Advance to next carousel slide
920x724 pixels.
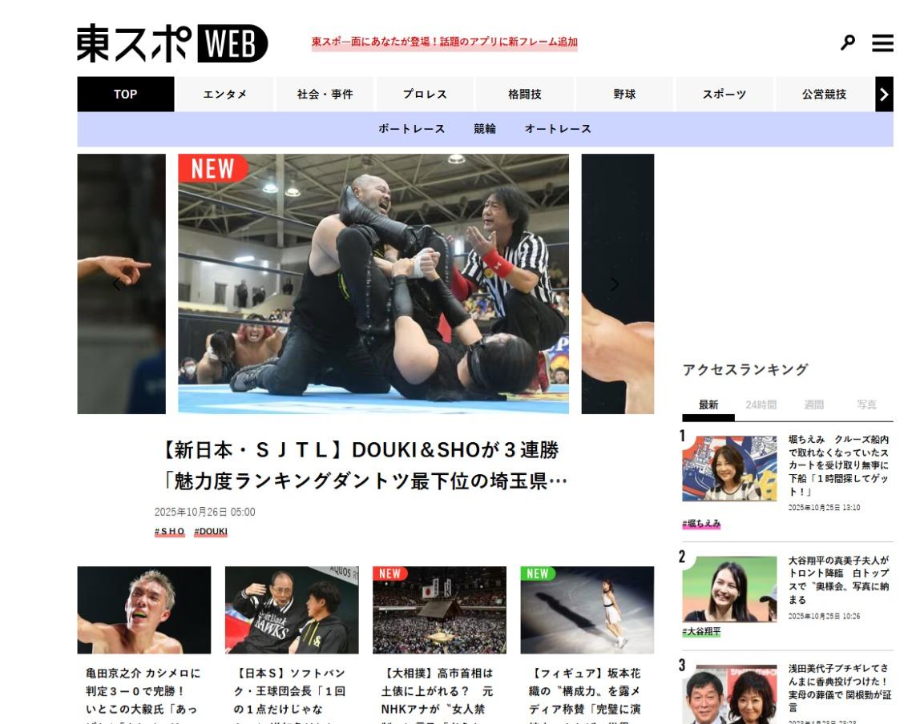point(615,284)
